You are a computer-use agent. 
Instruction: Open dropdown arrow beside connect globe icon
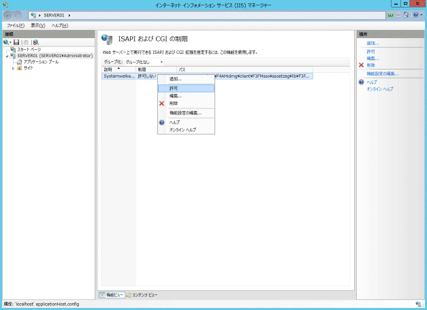10,42
